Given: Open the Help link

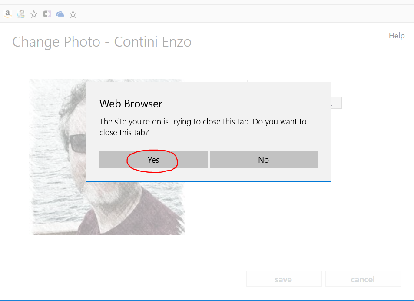Looking at the screenshot, I should 397,36.
